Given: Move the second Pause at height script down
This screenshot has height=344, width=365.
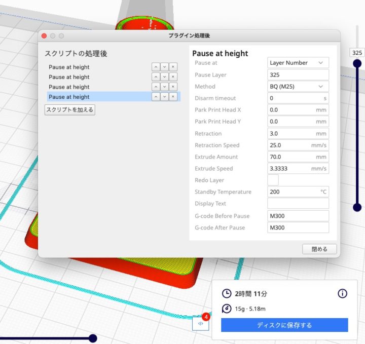Looking at the screenshot, I should click(x=165, y=77).
